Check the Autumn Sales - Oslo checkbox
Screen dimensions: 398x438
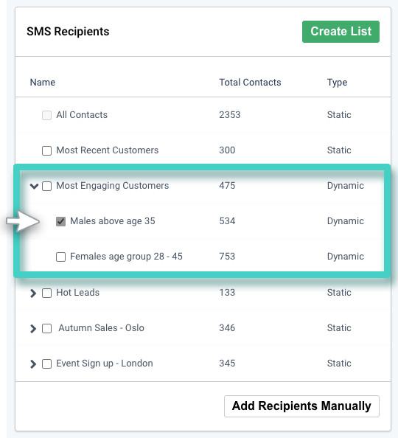coord(46,329)
